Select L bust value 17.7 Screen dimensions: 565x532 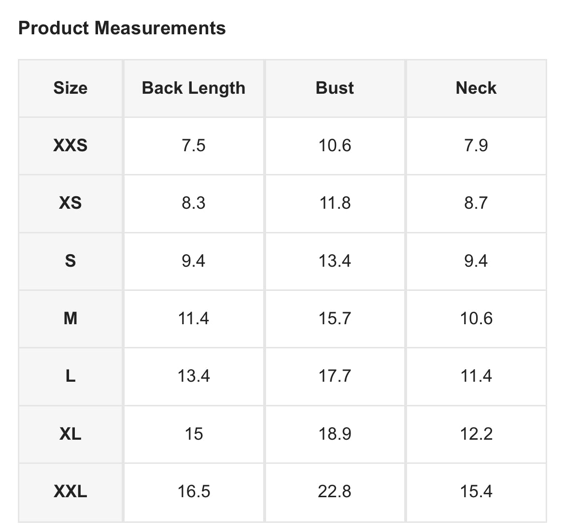click(x=335, y=376)
